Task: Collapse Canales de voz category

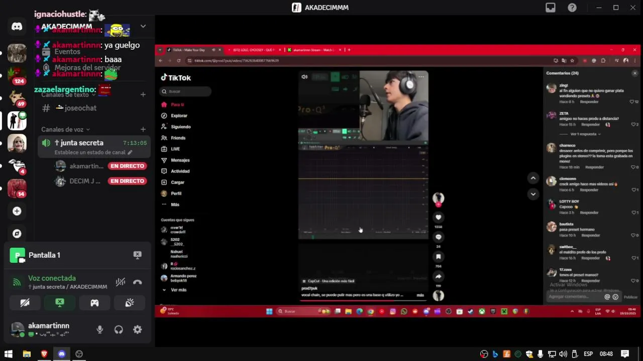Action: [65, 129]
